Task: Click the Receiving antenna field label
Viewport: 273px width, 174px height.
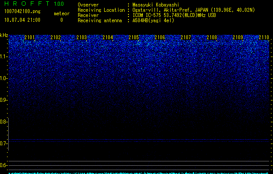Action: (100, 20)
